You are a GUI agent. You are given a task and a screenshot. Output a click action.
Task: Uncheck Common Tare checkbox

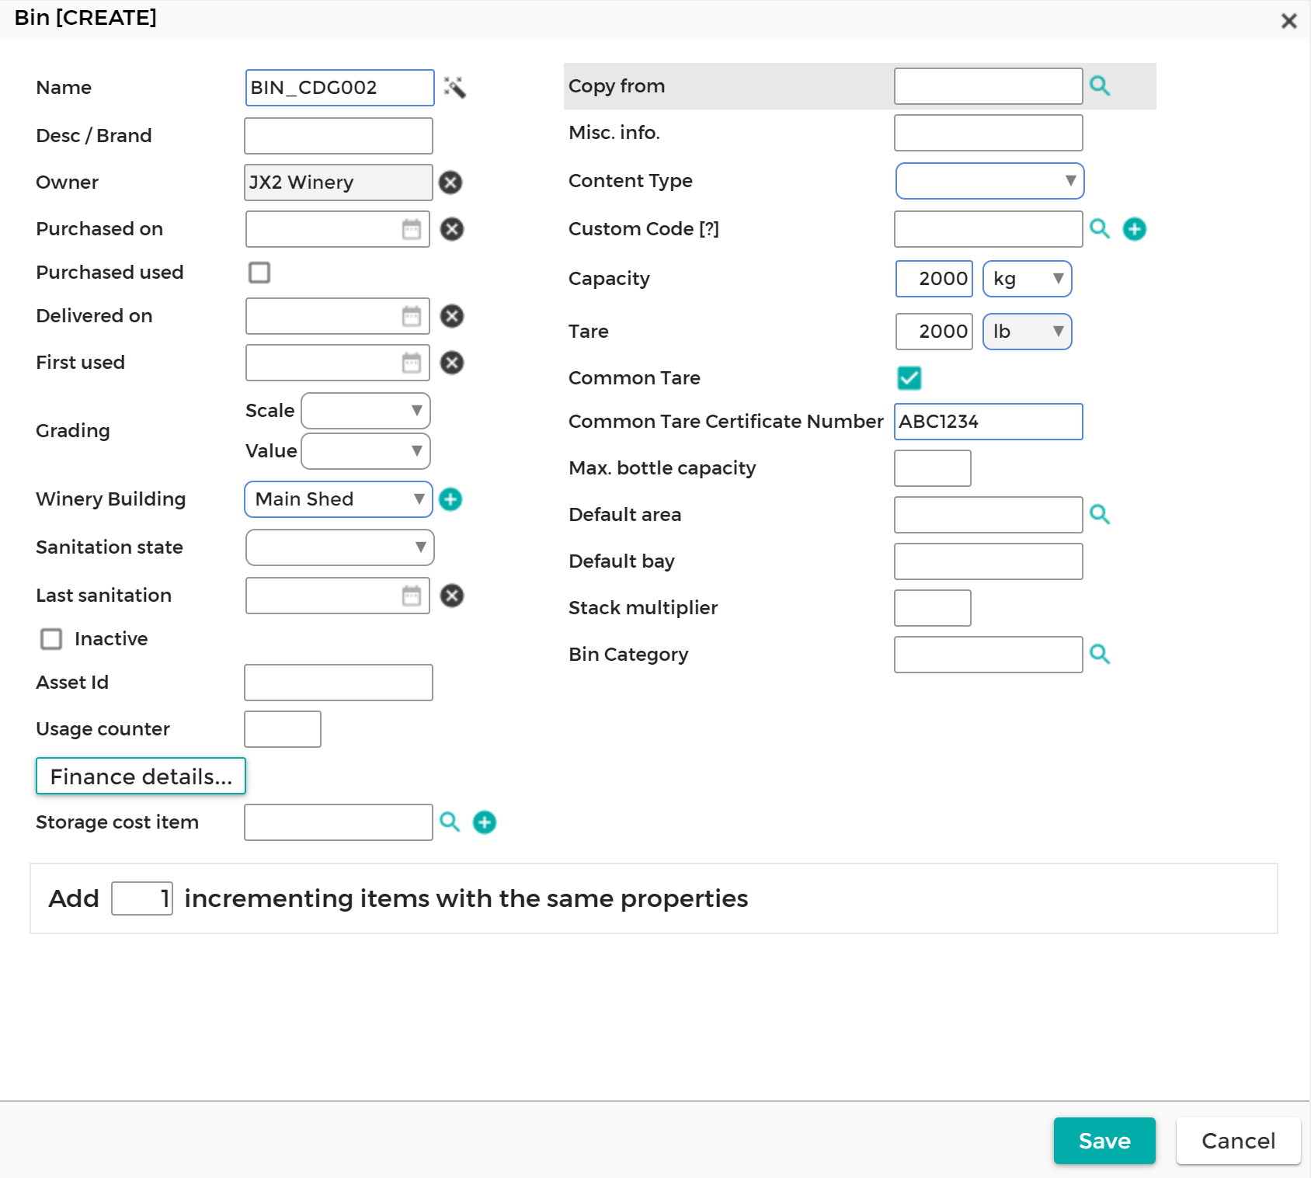[909, 378]
